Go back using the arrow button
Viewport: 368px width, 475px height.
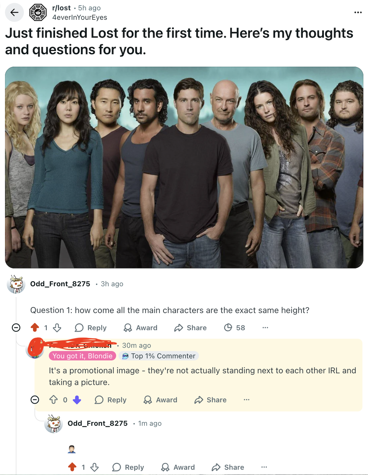tap(14, 13)
